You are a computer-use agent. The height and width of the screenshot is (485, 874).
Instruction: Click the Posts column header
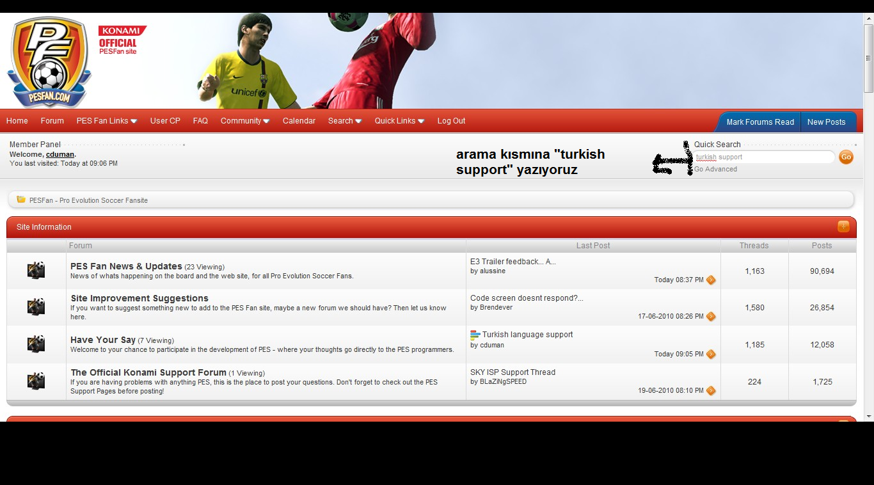coord(822,246)
